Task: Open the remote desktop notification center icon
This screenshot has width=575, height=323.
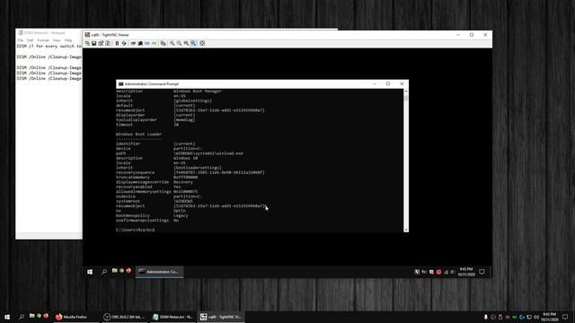Action: [482, 272]
